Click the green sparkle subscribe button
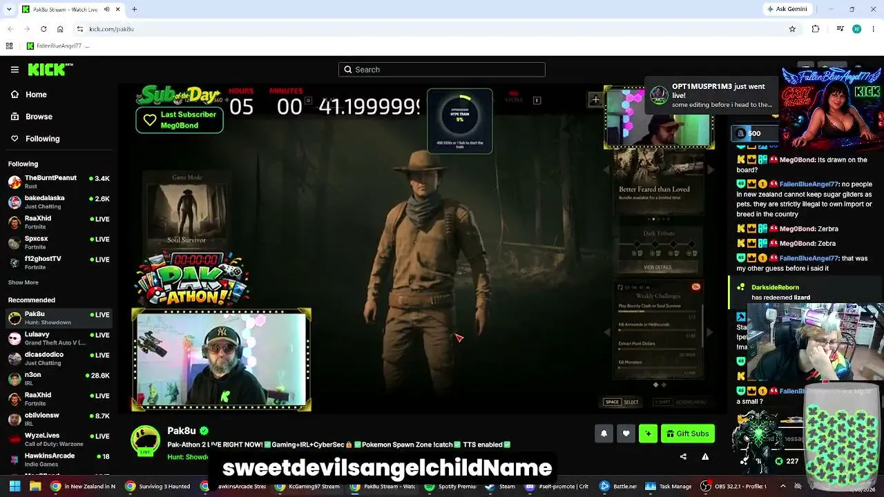The width and height of the screenshot is (884, 497). [648, 433]
